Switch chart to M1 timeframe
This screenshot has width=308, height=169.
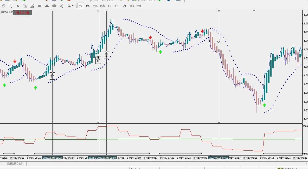click(81, 6)
